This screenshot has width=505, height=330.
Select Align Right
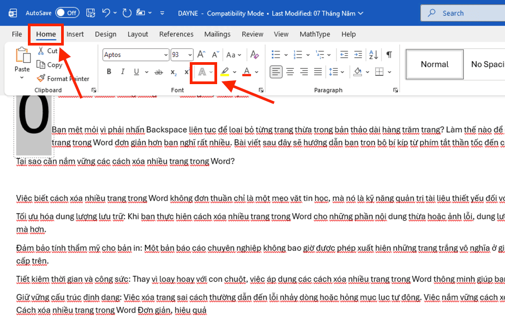pos(304,72)
